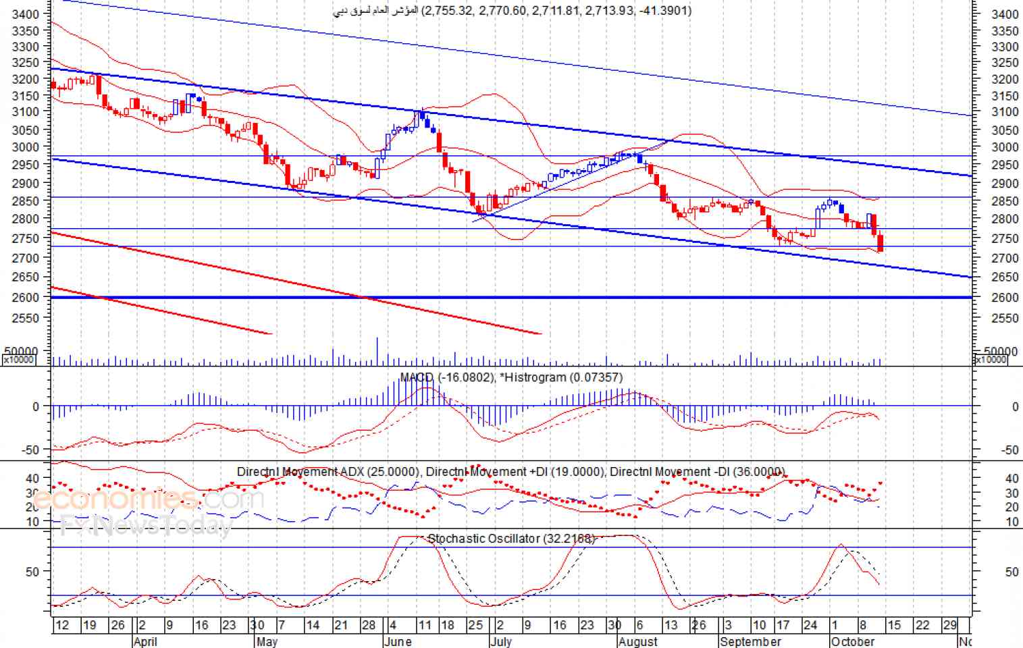
Task: Click the MACD indicator title label
Action: (511, 377)
